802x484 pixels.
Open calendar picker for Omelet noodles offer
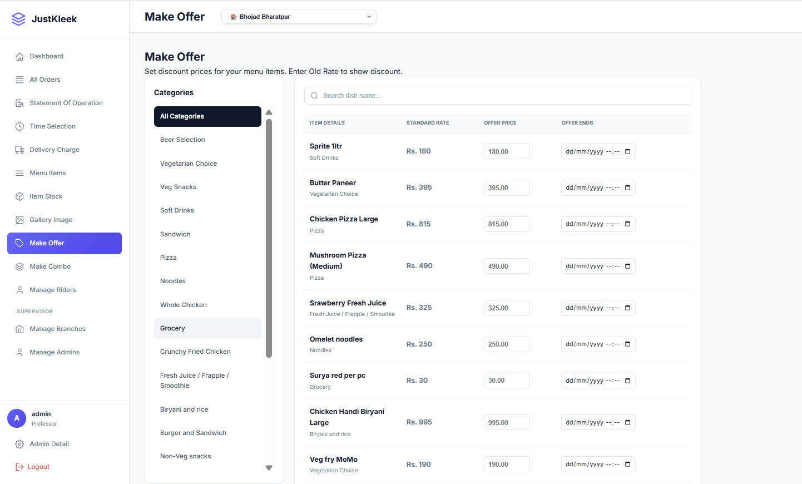click(x=628, y=344)
